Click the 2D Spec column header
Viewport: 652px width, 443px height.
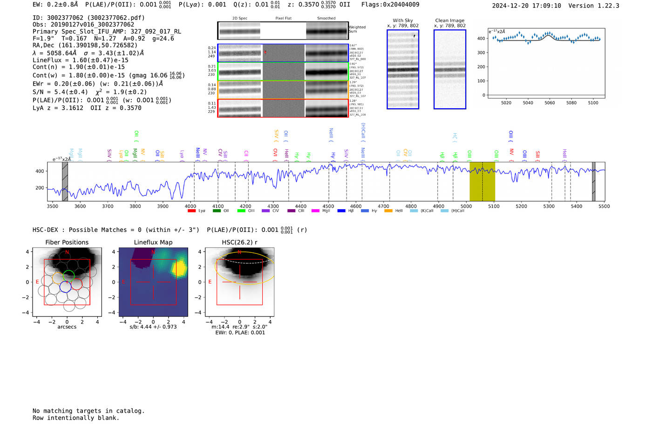[x=240, y=19]
